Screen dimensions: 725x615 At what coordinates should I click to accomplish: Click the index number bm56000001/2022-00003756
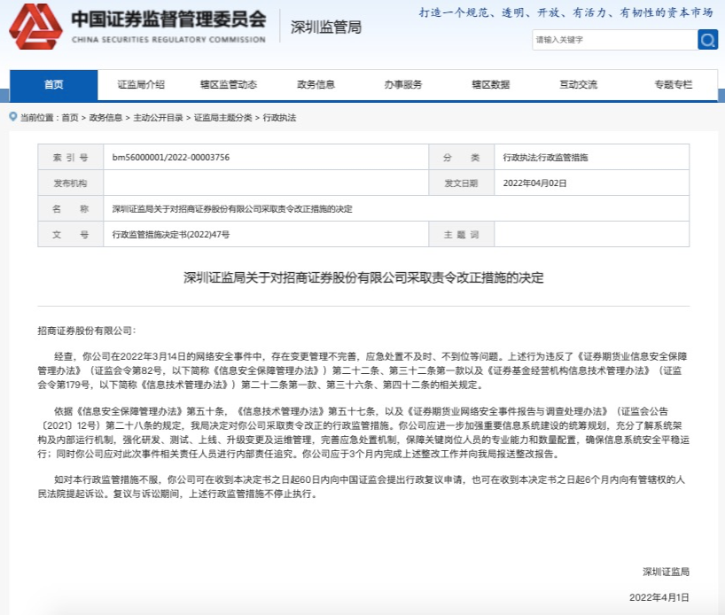point(171,157)
